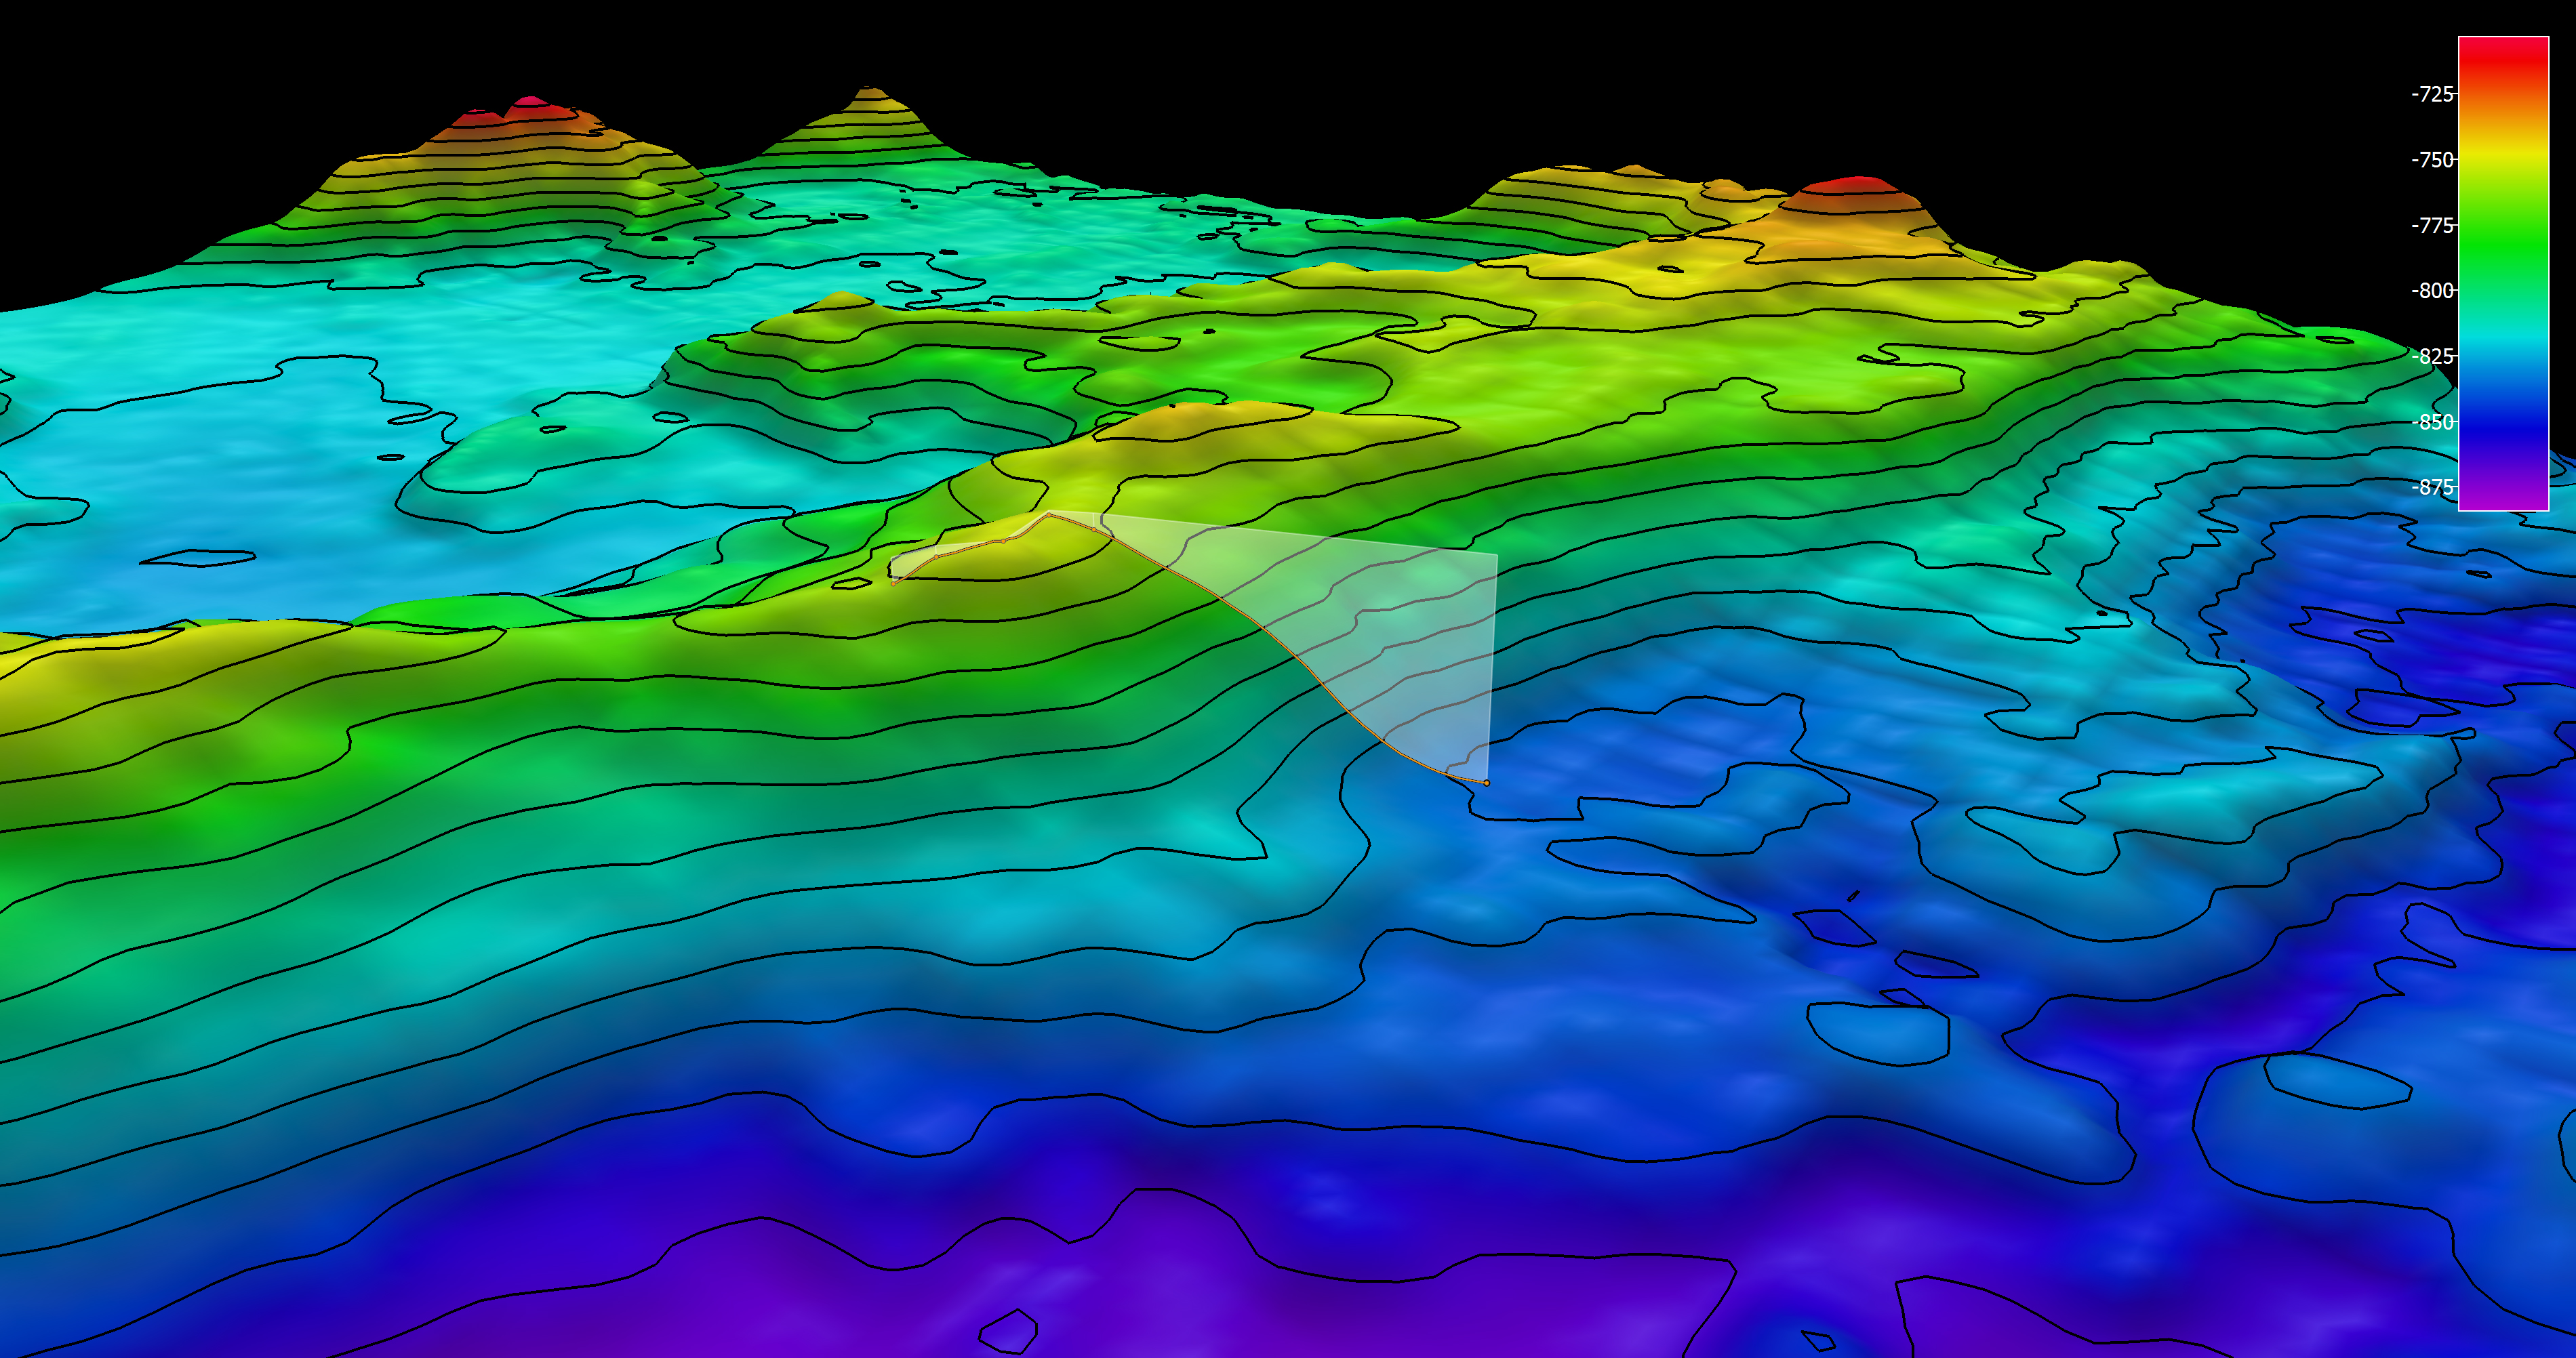Image resolution: width=2576 pixels, height=1358 pixels.
Task: Click the rainbow depth color scale bar
Action: point(2503,274)
